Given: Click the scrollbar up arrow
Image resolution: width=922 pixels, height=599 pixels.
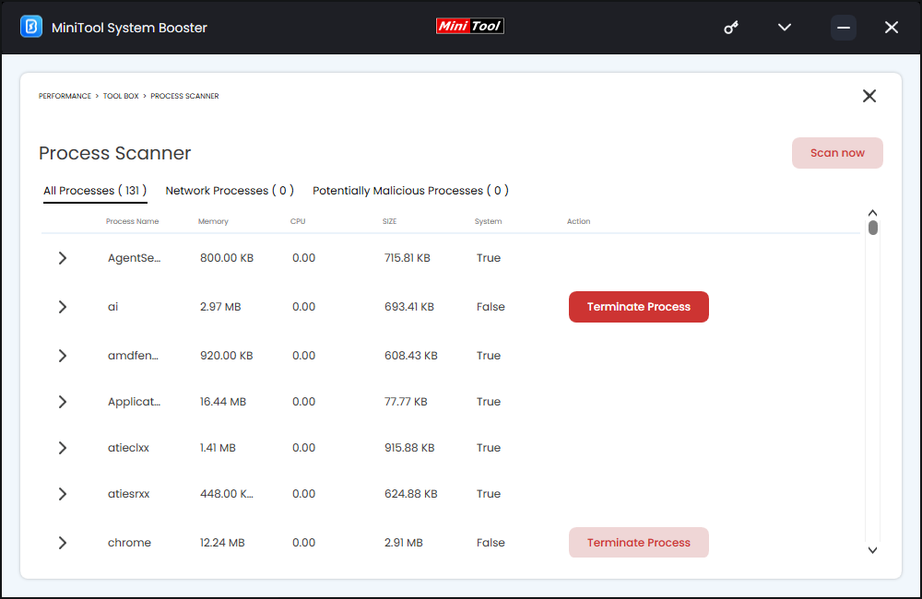Looking at the screenshot, I should click(872, 213).
